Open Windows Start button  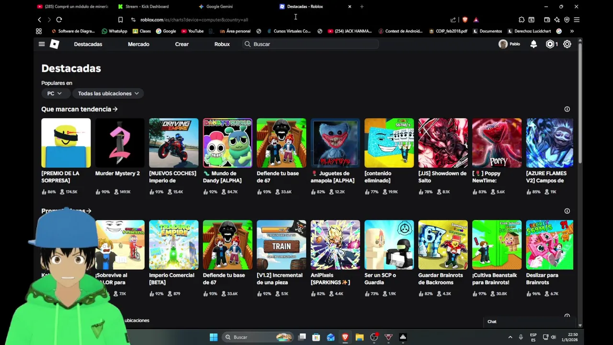click(214, 337)
